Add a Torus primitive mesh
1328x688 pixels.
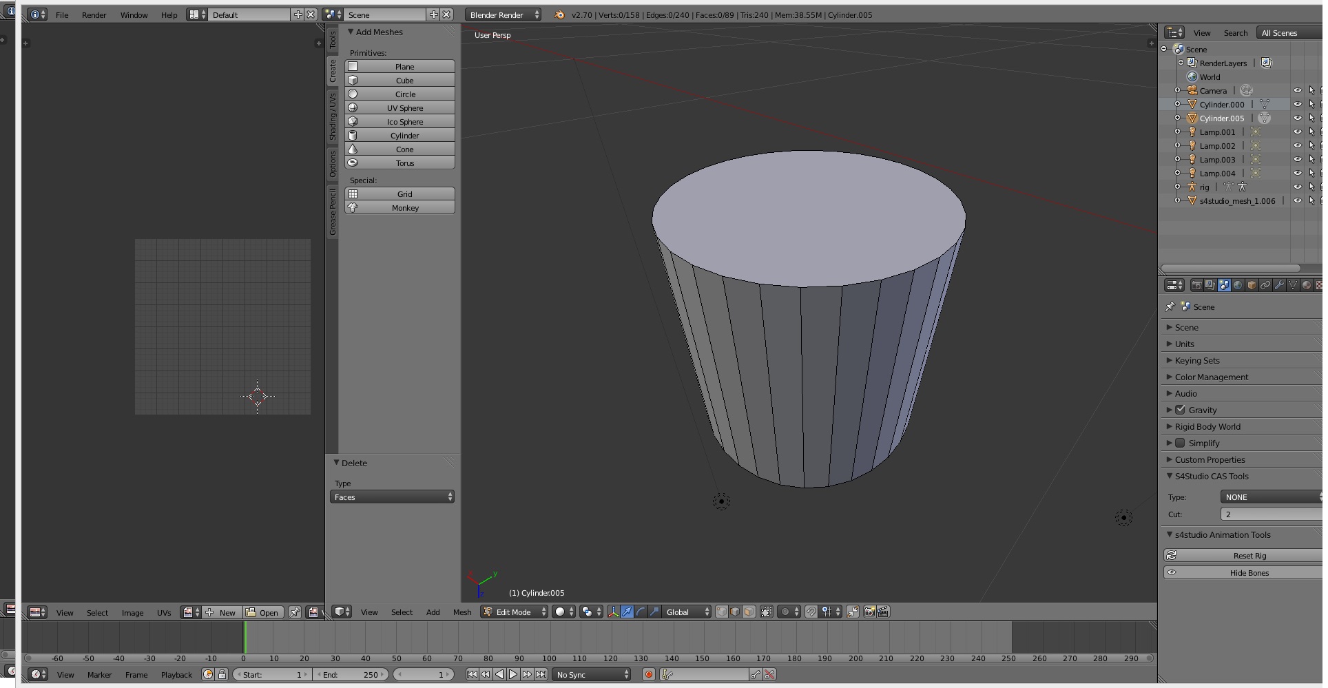click(x=400, y=163)
